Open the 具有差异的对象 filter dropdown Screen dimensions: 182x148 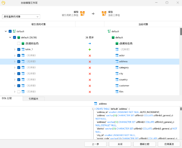coord(21,17)
